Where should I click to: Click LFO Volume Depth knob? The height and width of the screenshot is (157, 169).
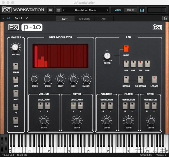[x=107, y=121]
